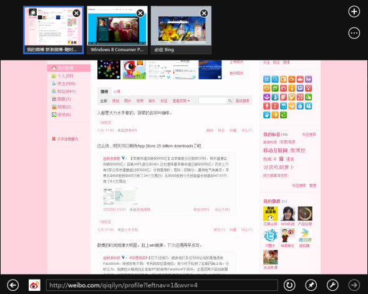Open the red one-eyed mascot photo thumbnail

click(x=134, y=70)
